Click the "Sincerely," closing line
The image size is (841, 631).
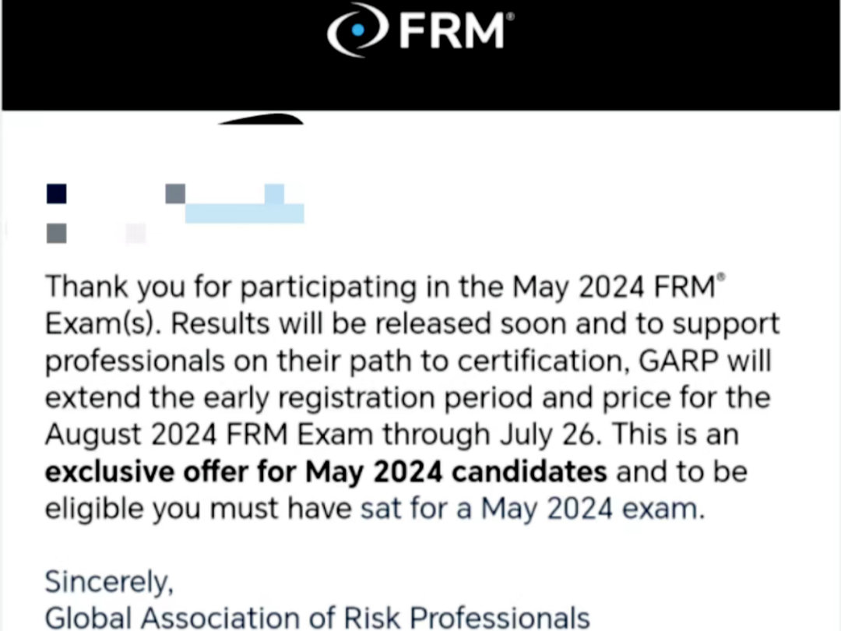click(109, 581)
